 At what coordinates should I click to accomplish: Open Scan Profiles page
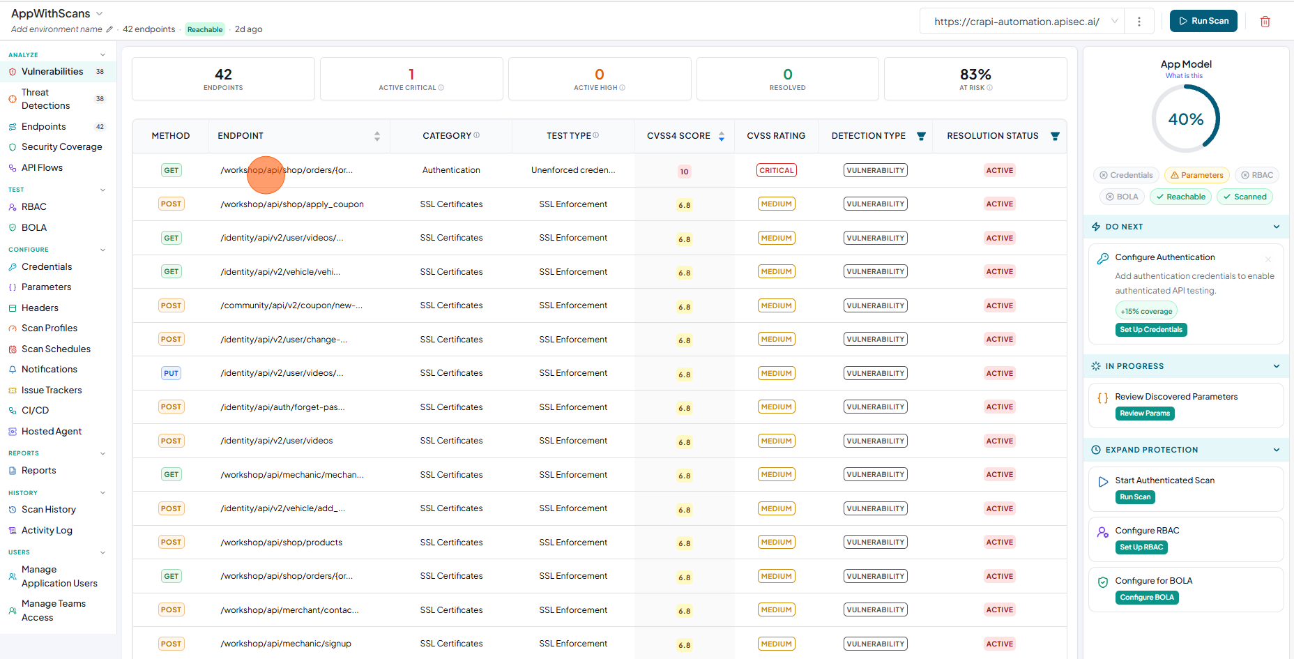pyautogui.click(x=58, y=328)
